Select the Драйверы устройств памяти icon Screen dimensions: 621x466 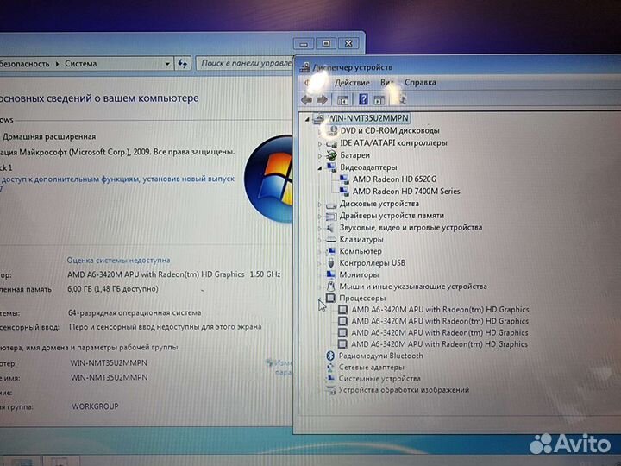pos(331,216)
